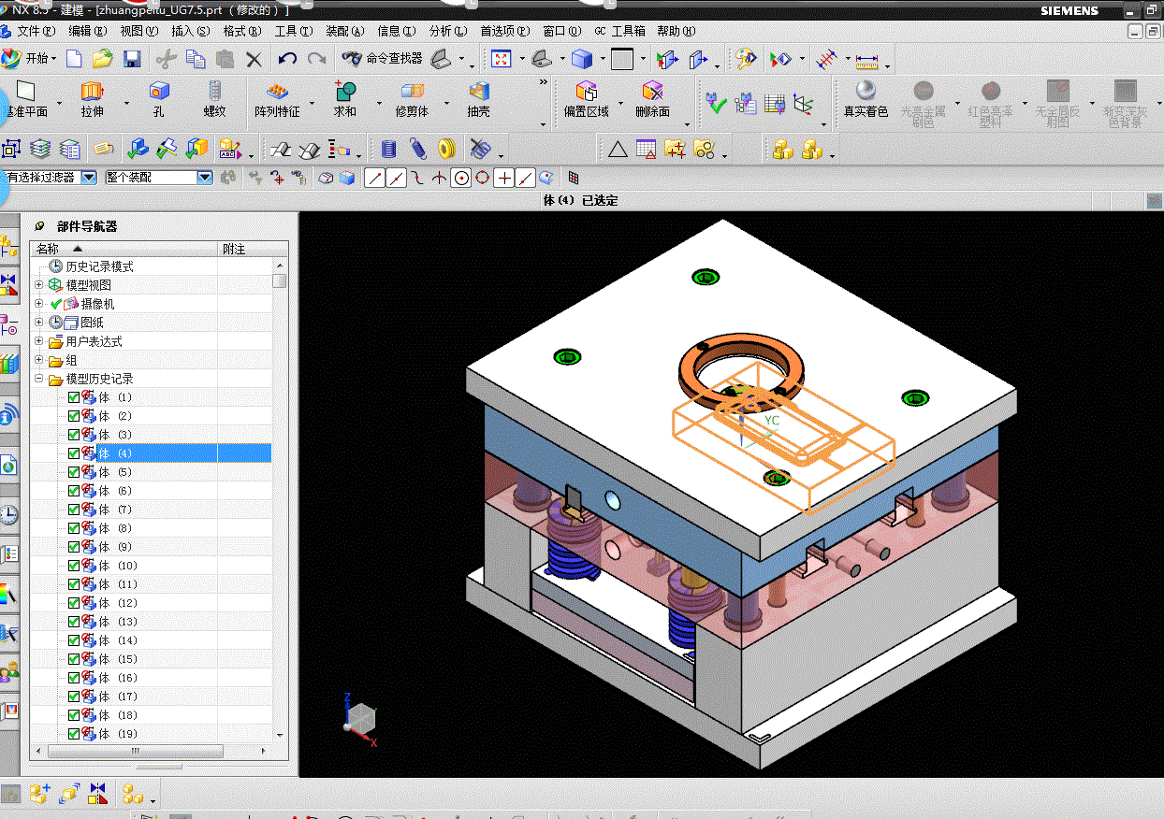Image resolution: width=1164 pixels, height=819 pixels.
Task: Click the blue spring tool icon
Action: click(x=389, y=149)
